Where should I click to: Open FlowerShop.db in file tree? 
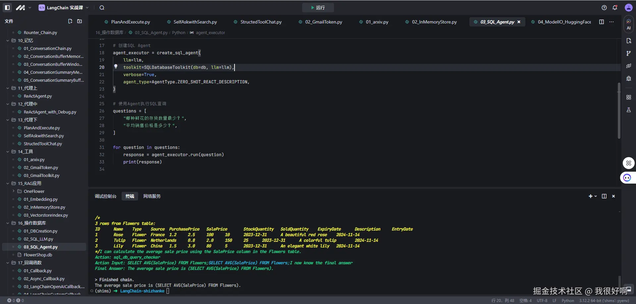coord(38,255)
